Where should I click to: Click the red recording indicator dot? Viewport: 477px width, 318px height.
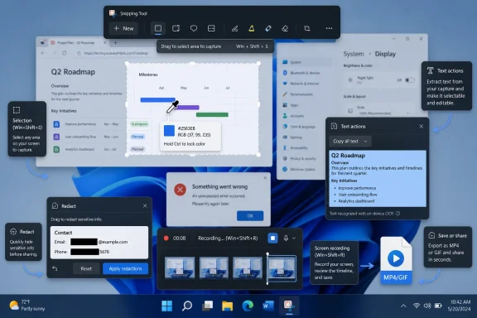166,238
